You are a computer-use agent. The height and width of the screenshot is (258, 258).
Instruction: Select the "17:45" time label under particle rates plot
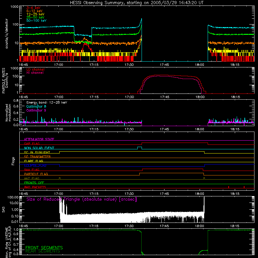coord(164,97)
